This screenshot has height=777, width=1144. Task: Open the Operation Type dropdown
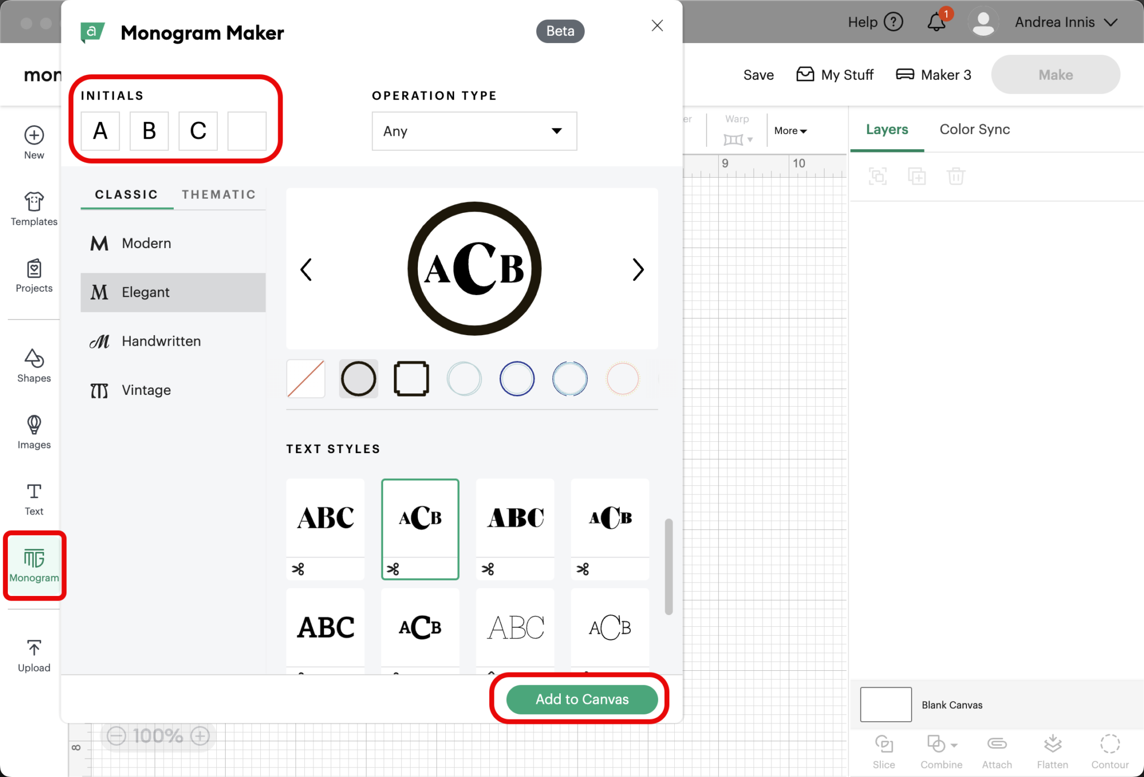[474, 131]
